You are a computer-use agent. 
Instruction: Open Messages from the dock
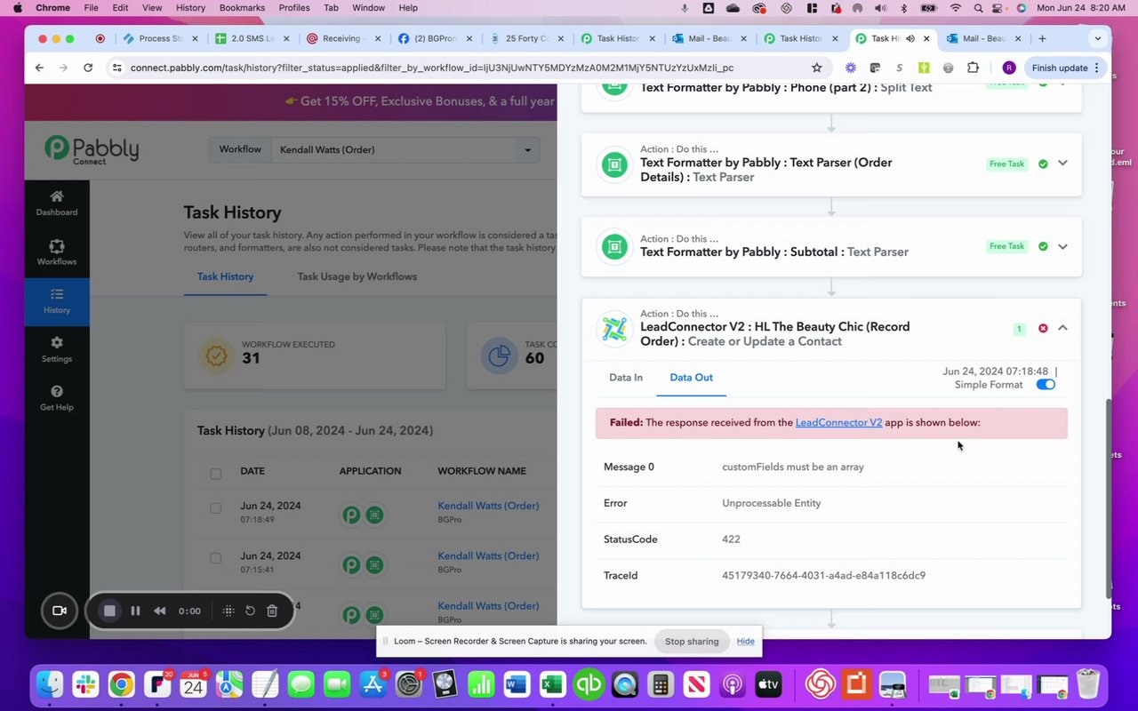pyautogui.click(x=301, y=684)
